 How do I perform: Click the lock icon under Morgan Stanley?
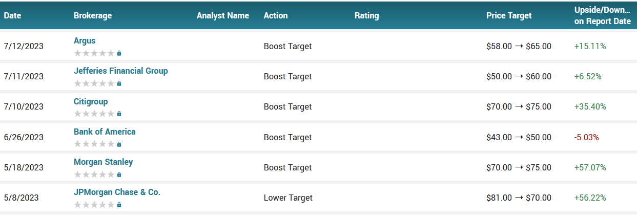coord(119,175)
